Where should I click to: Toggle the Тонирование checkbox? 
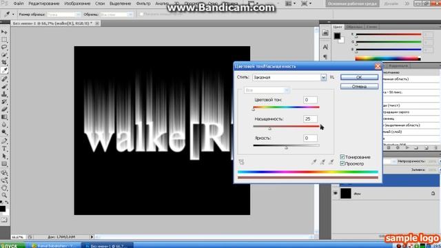(342, 157)
